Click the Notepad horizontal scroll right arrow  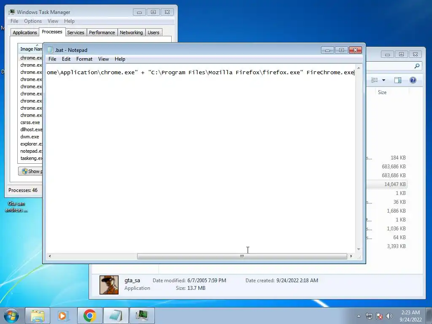351,256
